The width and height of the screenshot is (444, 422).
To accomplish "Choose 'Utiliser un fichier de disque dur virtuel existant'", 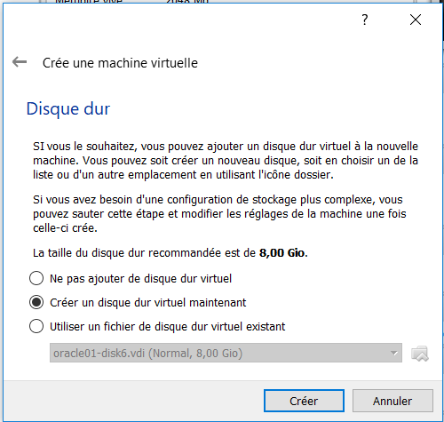I will point(36,326).
